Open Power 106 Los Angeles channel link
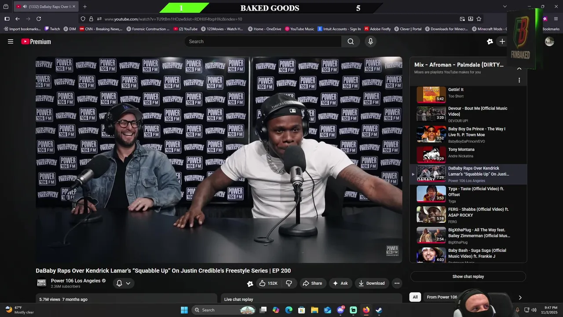The height and width of the screenshot is (317, 563). 76,280
